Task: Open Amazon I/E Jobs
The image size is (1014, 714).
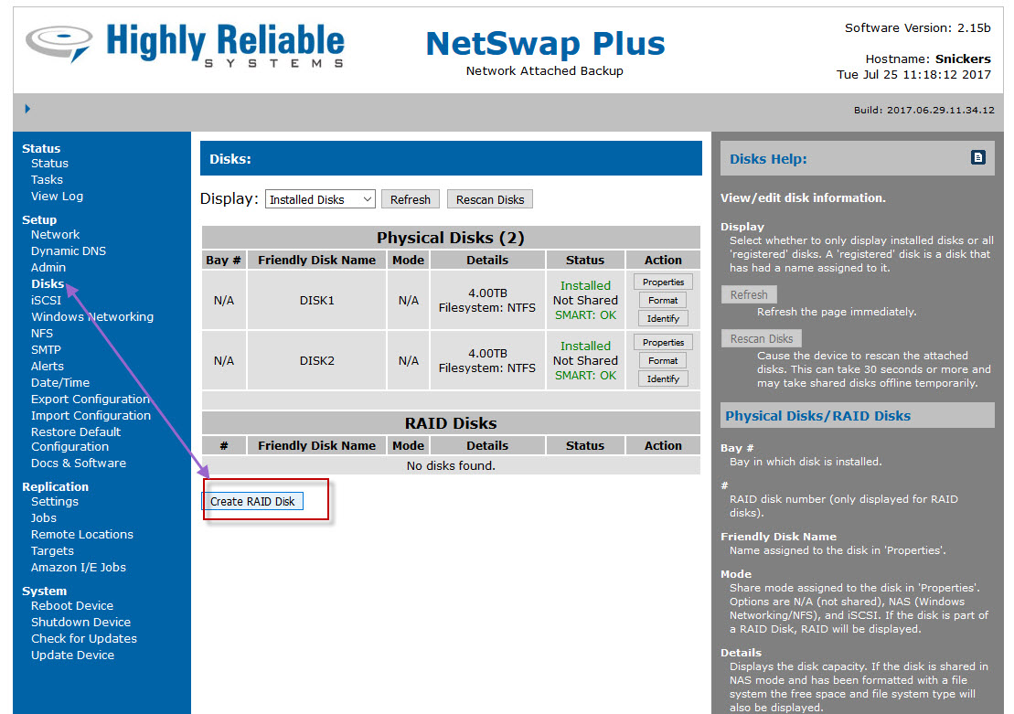Action: 79,567
